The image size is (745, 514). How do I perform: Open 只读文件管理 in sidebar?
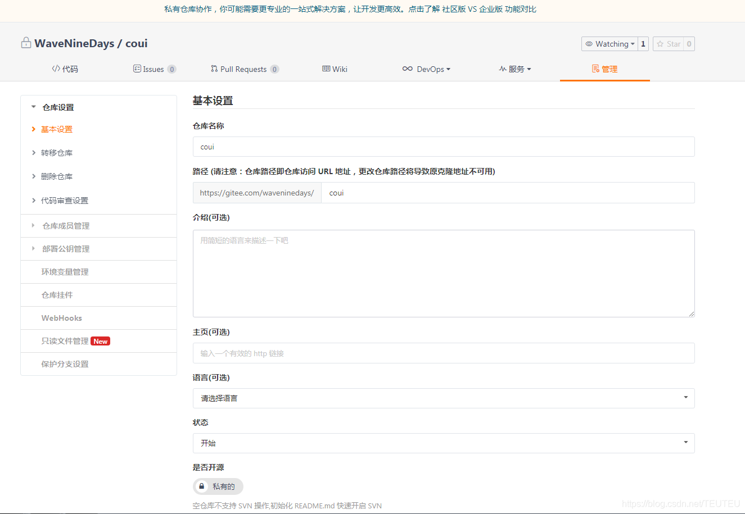point(98,341)
